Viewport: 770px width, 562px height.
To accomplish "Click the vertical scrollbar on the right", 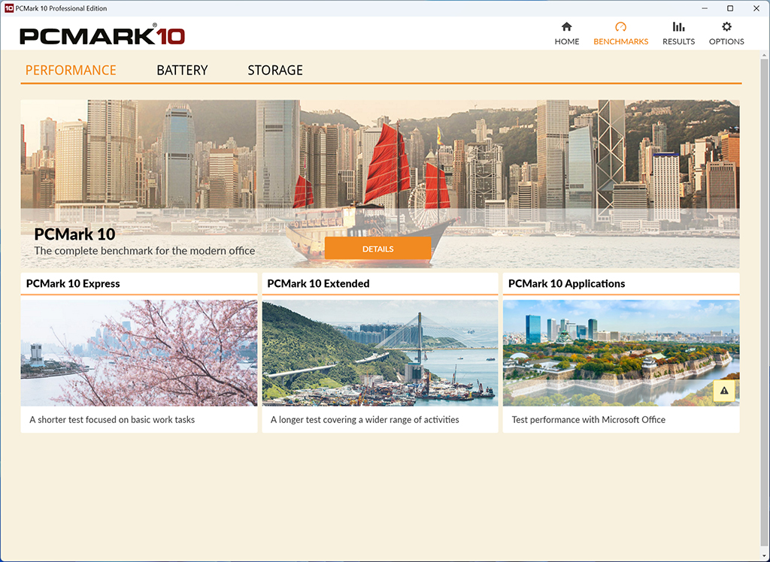I will click(x=764, y=304).
